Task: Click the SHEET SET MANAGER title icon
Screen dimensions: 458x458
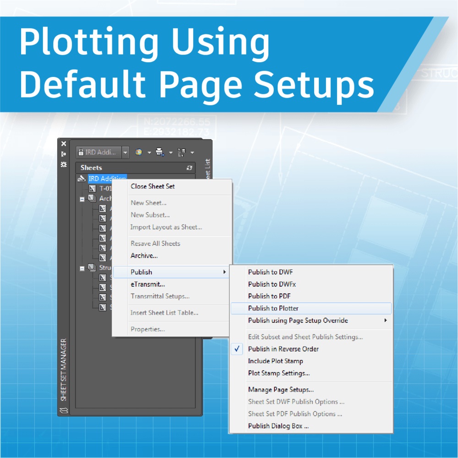Action: pyautogui.click(x=64, y=410)
